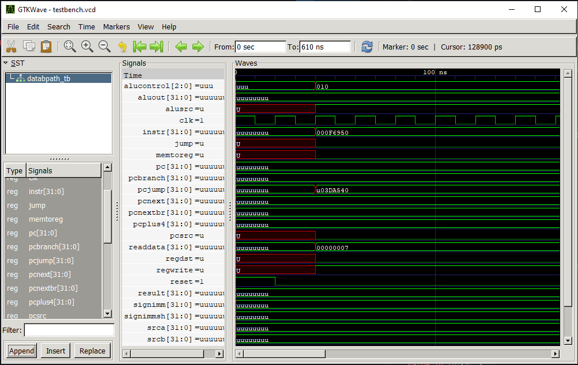Open the File menu
Screen dimensions: 578x365
[x=13, y=26]
